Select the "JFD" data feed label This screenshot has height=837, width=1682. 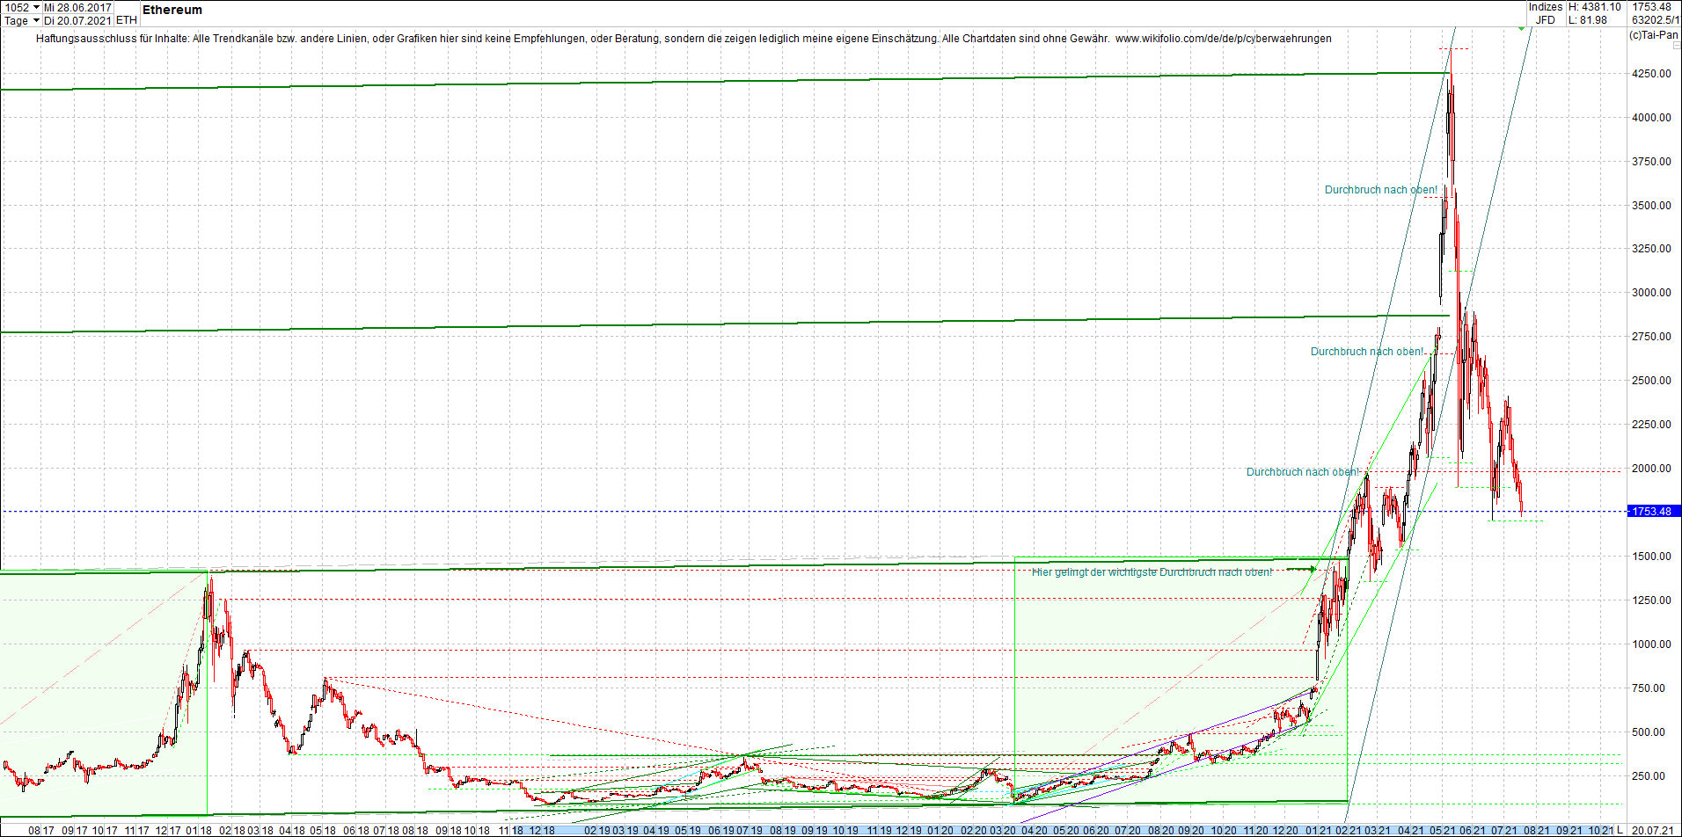coord(1547,19)
